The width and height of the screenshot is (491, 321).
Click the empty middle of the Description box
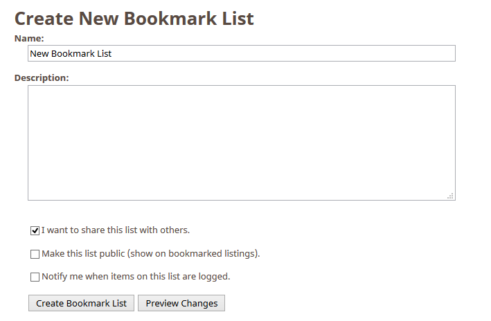click(x=242, y=143)
